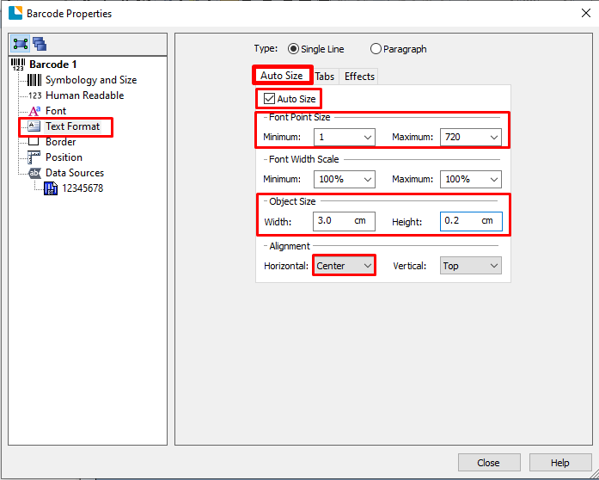Viewport: 599px width, 480px height.
Task: Click the Font 'A' icon
Action: [x=34, y=111]
